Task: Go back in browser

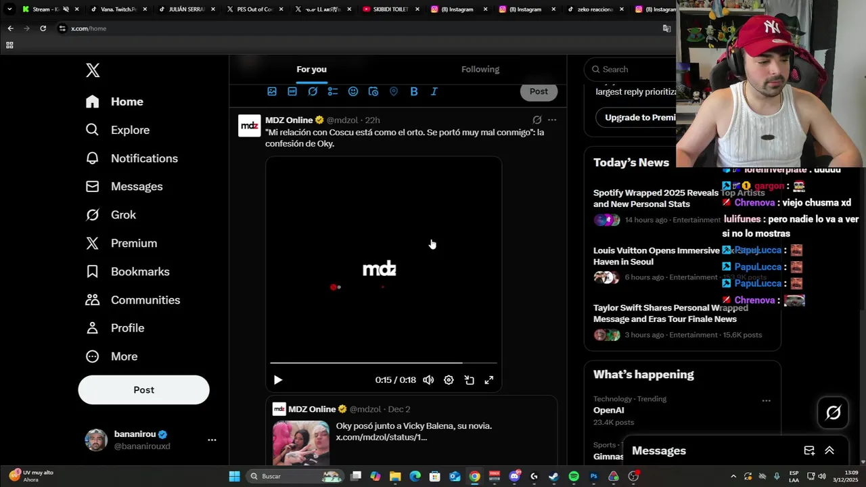Action: tap(10, 28)
